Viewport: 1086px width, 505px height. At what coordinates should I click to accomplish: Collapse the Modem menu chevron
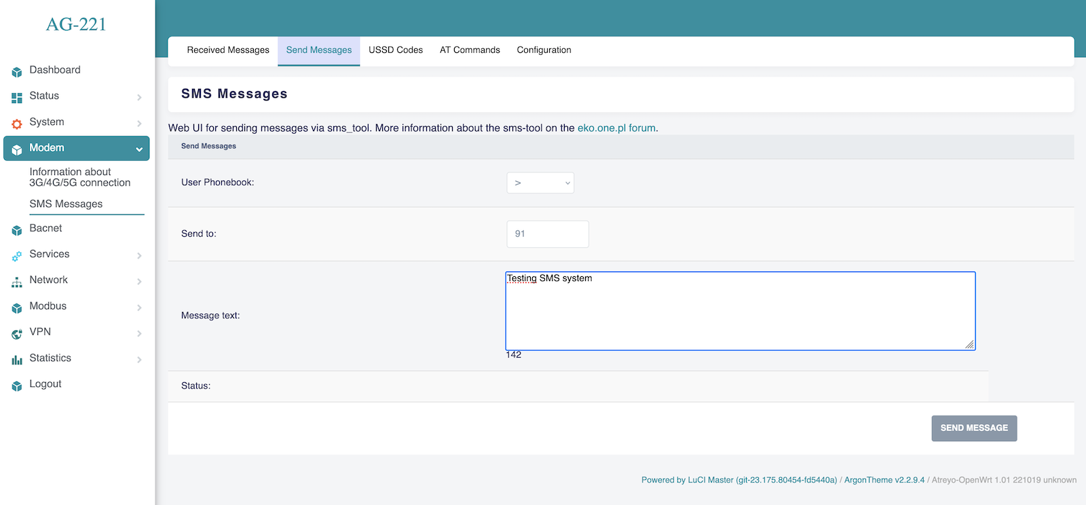(139, 149)
